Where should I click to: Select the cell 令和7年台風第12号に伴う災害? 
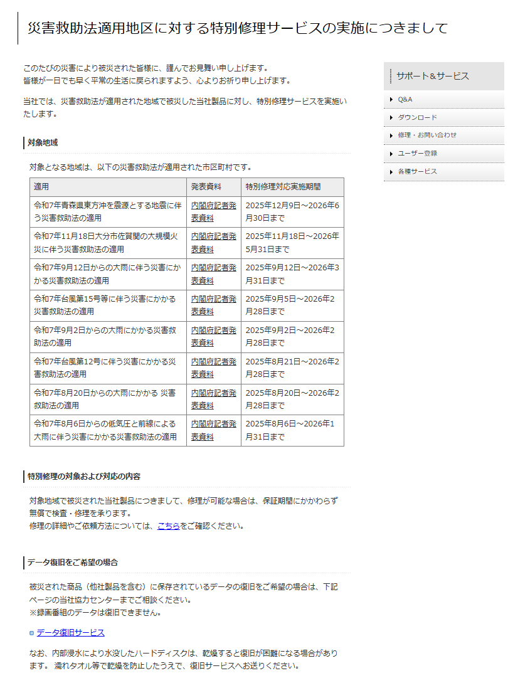pos(108,368)
